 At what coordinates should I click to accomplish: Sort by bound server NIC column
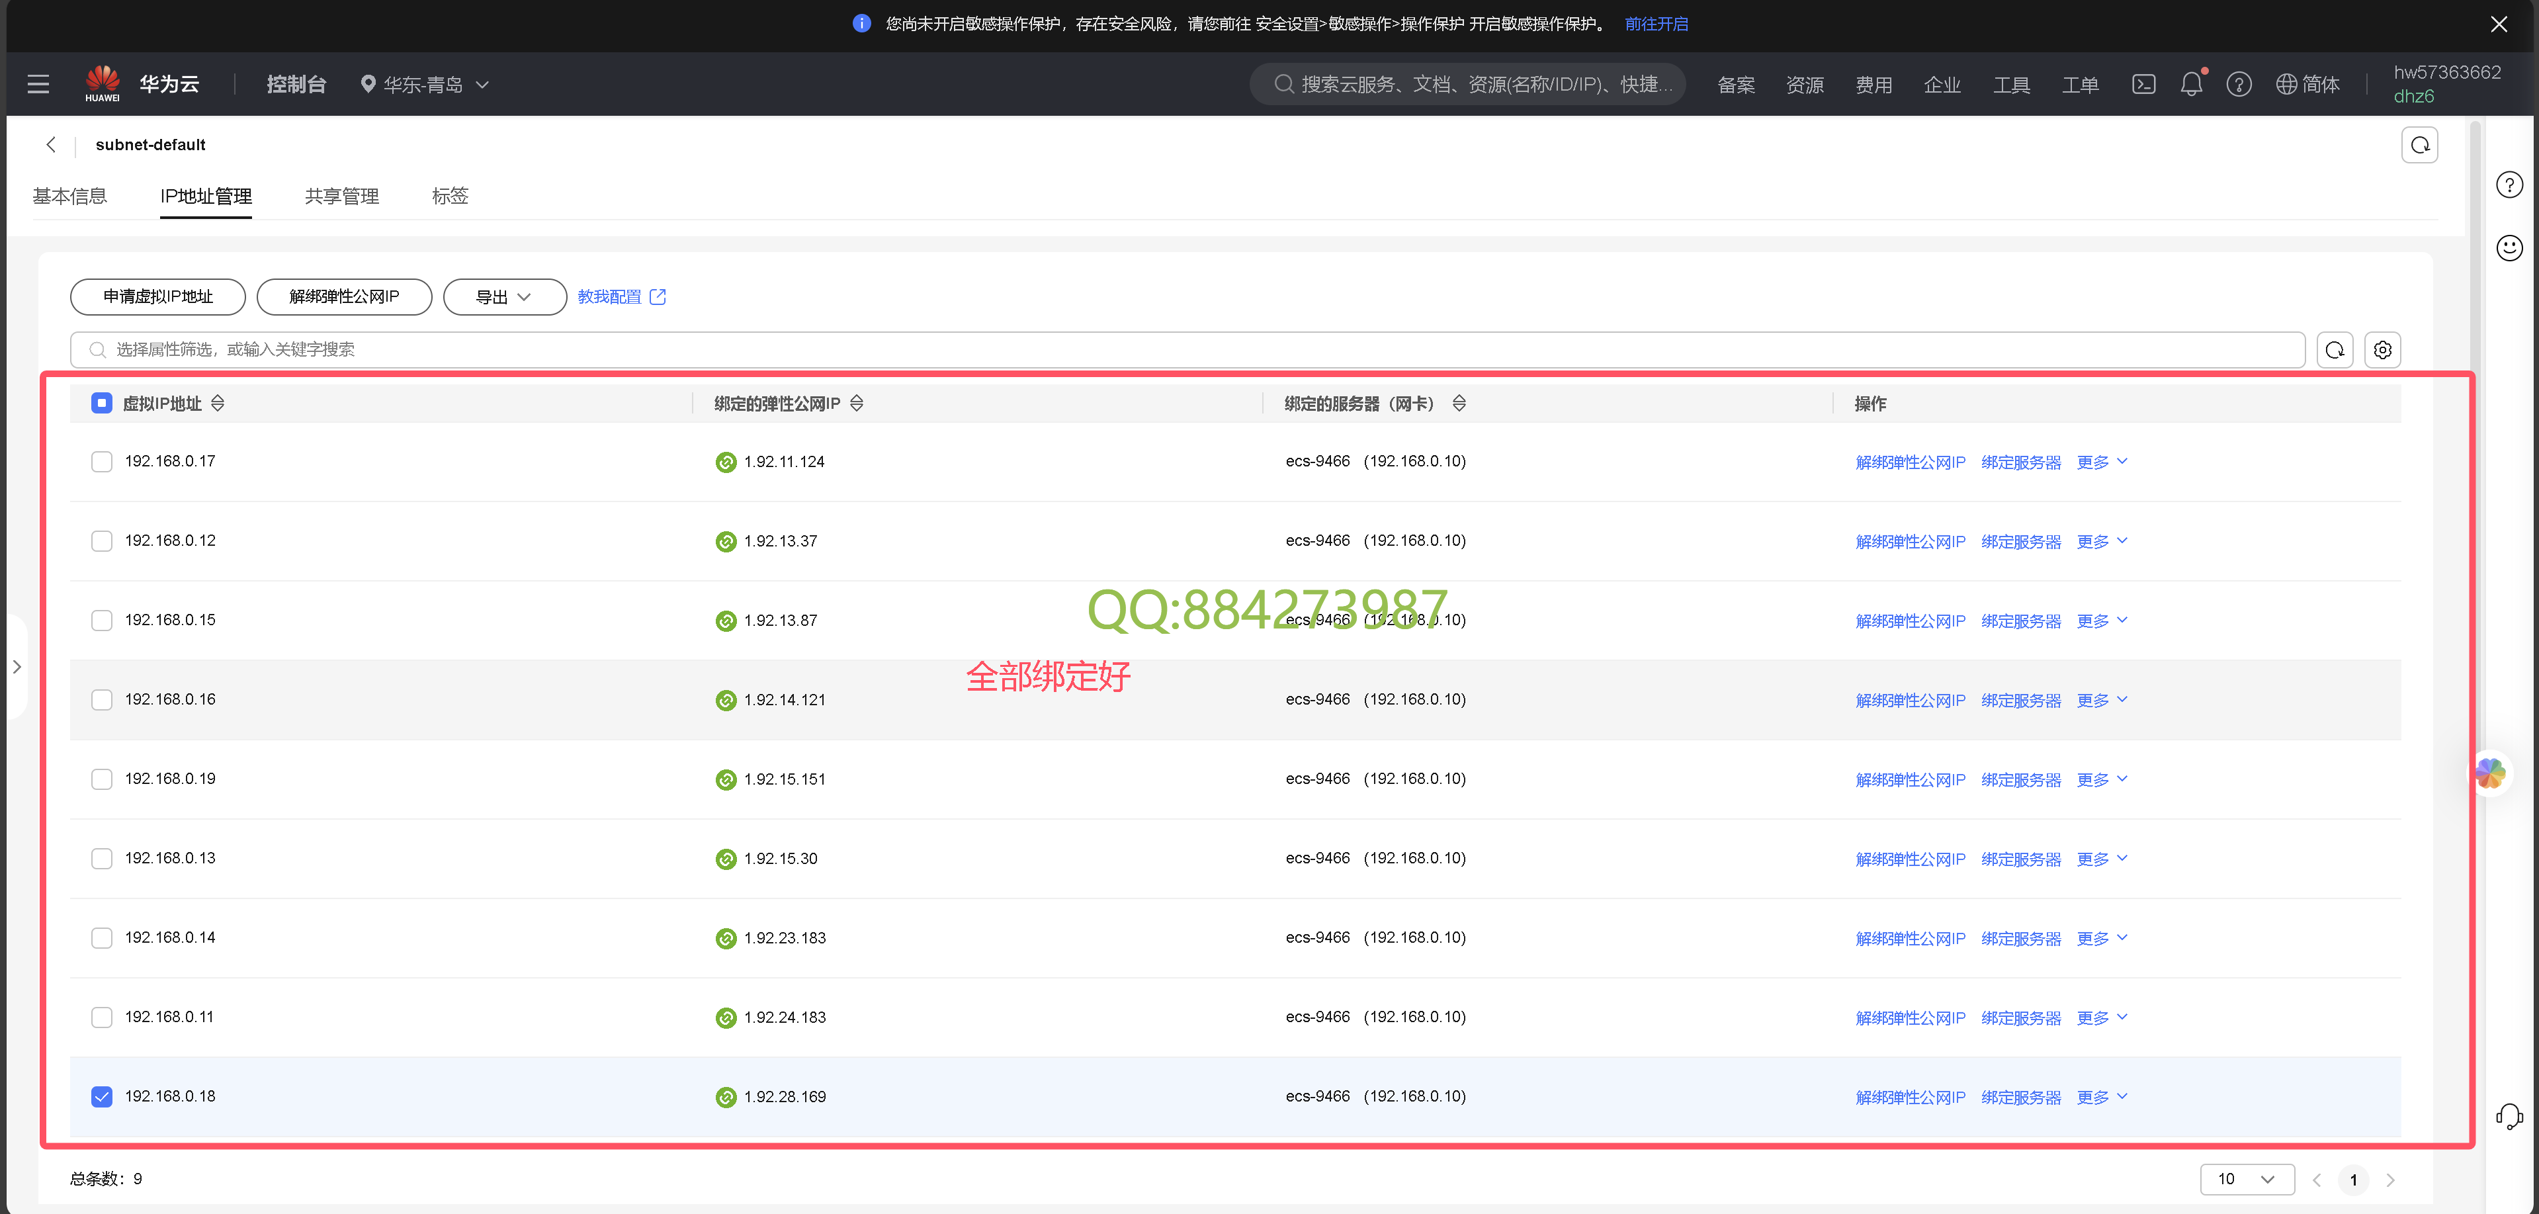(1460, 403)
